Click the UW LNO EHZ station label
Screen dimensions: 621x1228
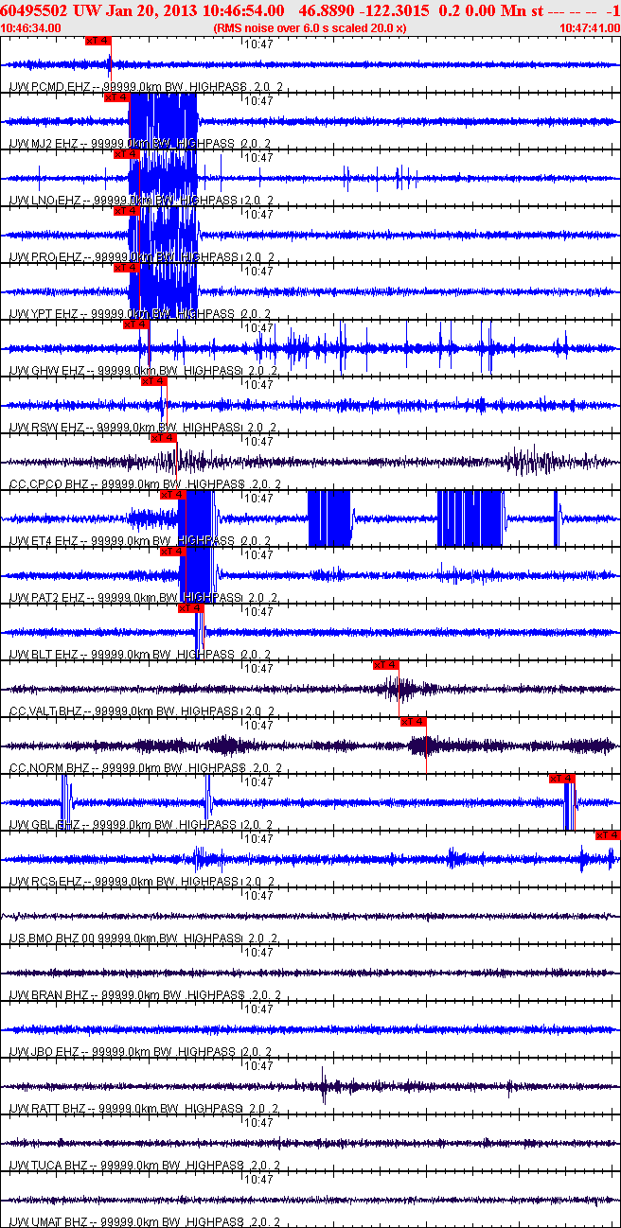tap(44, 200)
